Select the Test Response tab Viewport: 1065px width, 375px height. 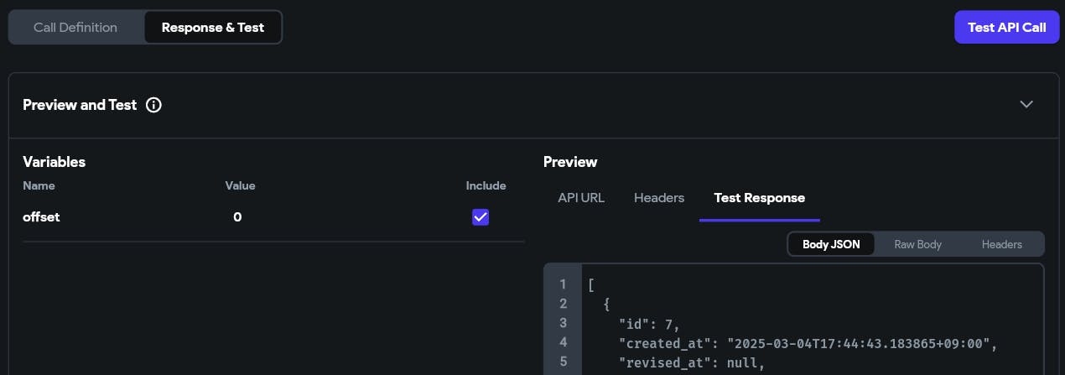pos(759,198)
